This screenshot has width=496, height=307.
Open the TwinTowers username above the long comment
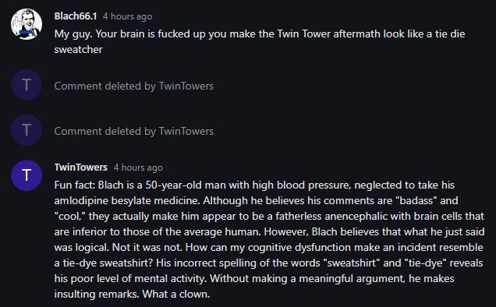pyautogui.click(x=80, y=168)
